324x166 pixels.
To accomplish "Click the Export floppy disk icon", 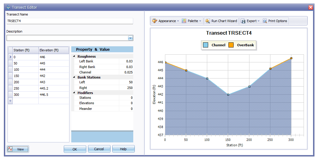I will [243, 21].
